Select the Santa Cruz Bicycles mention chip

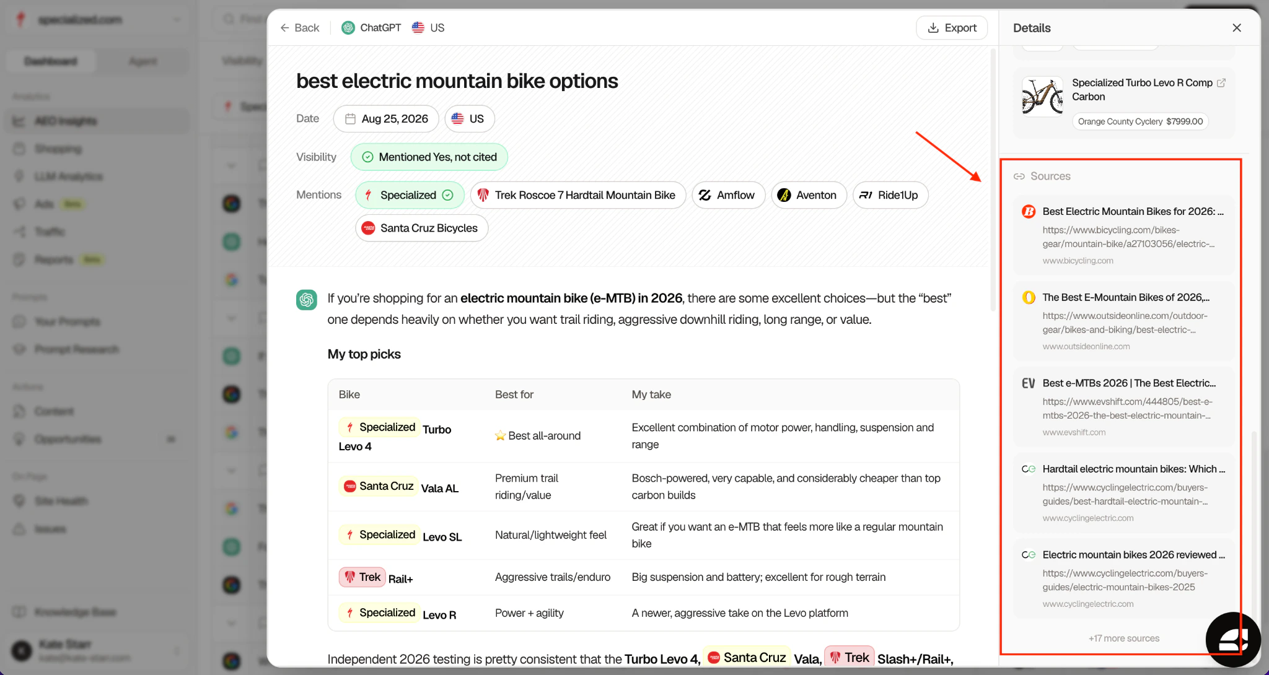click(421, 228)
